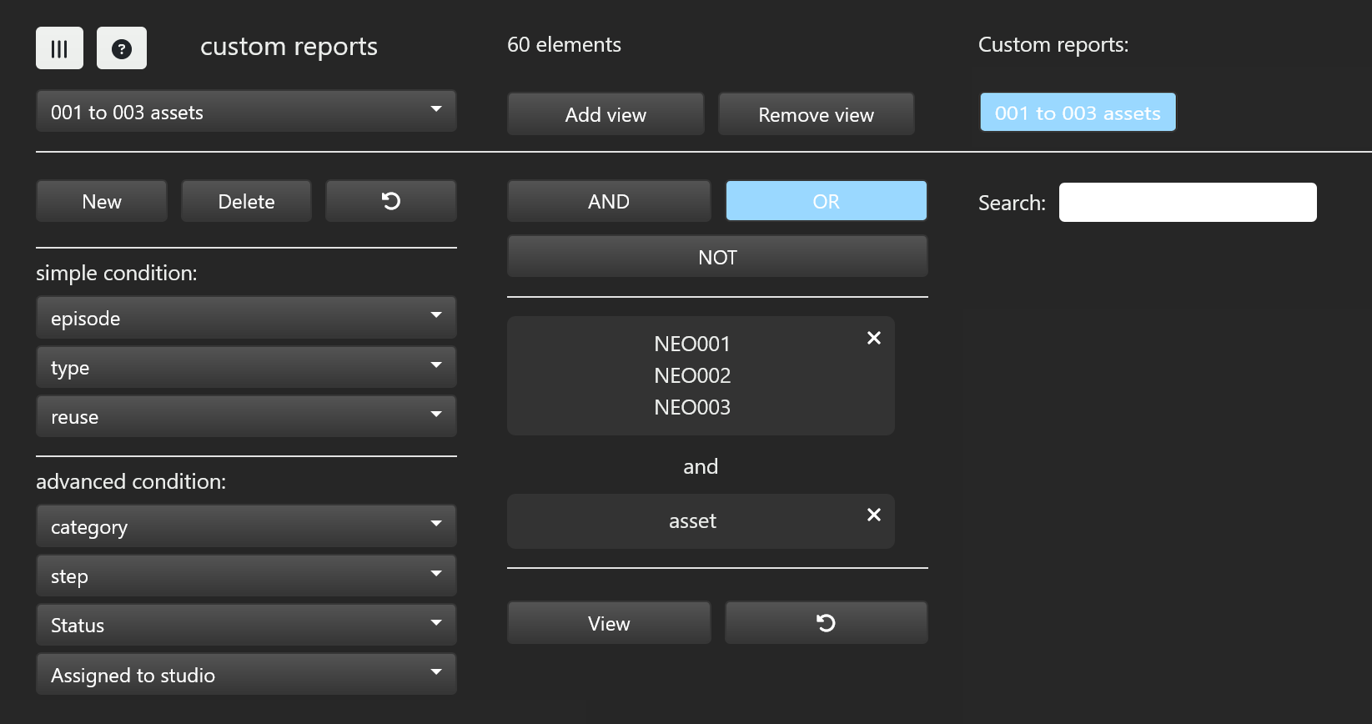Open the 001 to 003 assets report selector
This screenshot has height=724, width=1372.
tap(246, 112)
